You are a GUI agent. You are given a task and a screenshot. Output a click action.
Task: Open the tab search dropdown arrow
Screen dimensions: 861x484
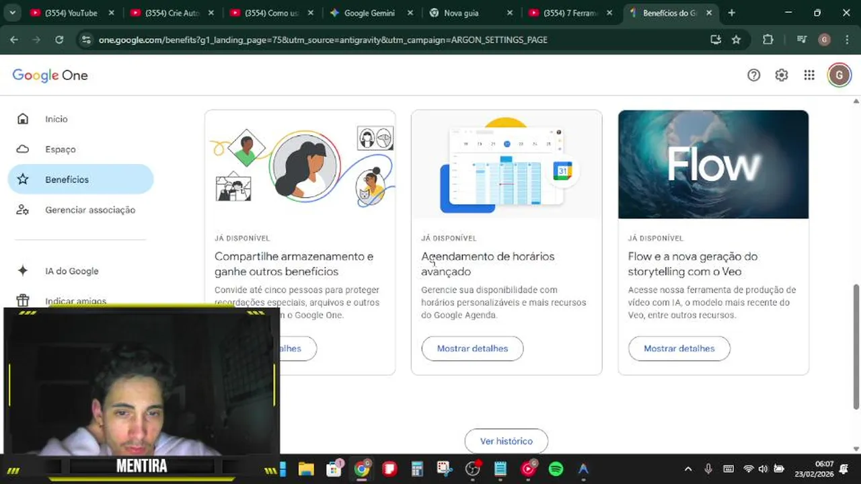[x=12, y=13]
